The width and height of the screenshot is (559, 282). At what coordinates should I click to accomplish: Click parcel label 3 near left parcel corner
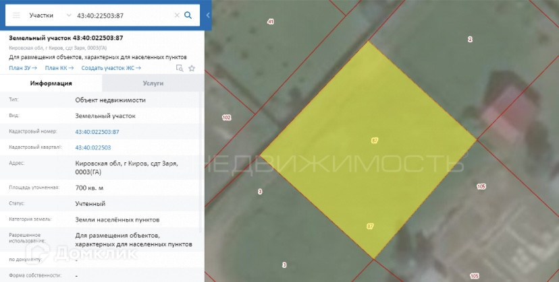tap(260, 192)
